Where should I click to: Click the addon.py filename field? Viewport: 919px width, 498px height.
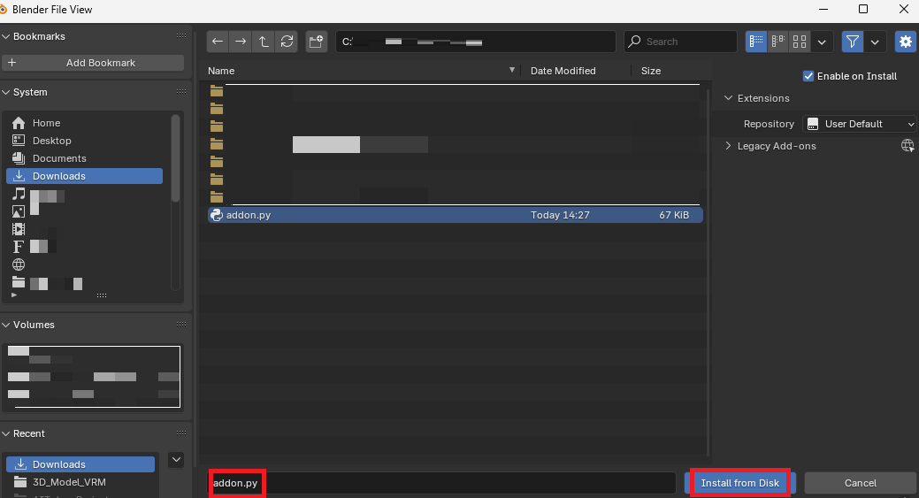click(442, 483)
